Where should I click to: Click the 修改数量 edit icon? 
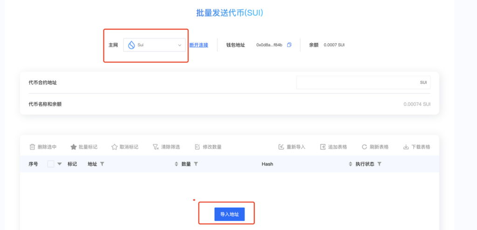pos(197,147)
